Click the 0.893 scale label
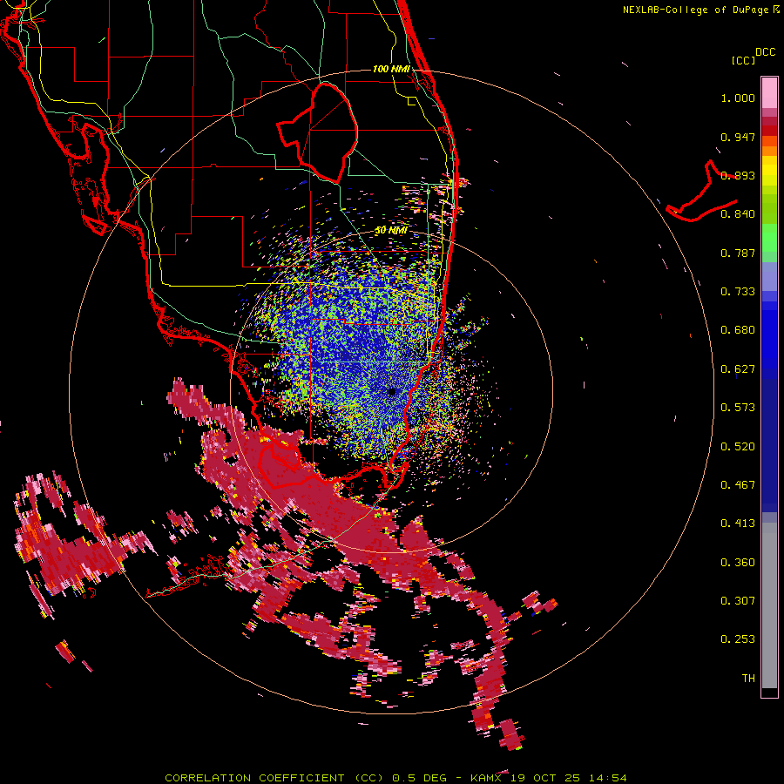This screenshot has width=784, height=784. click(x=738, y=175)
